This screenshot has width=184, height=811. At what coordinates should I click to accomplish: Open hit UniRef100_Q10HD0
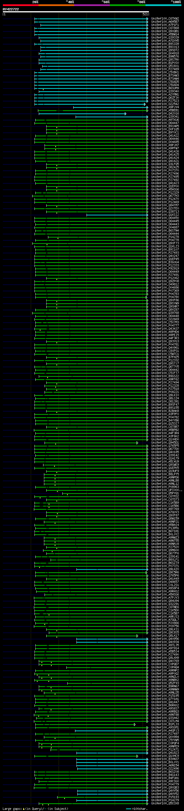(165, 440)
